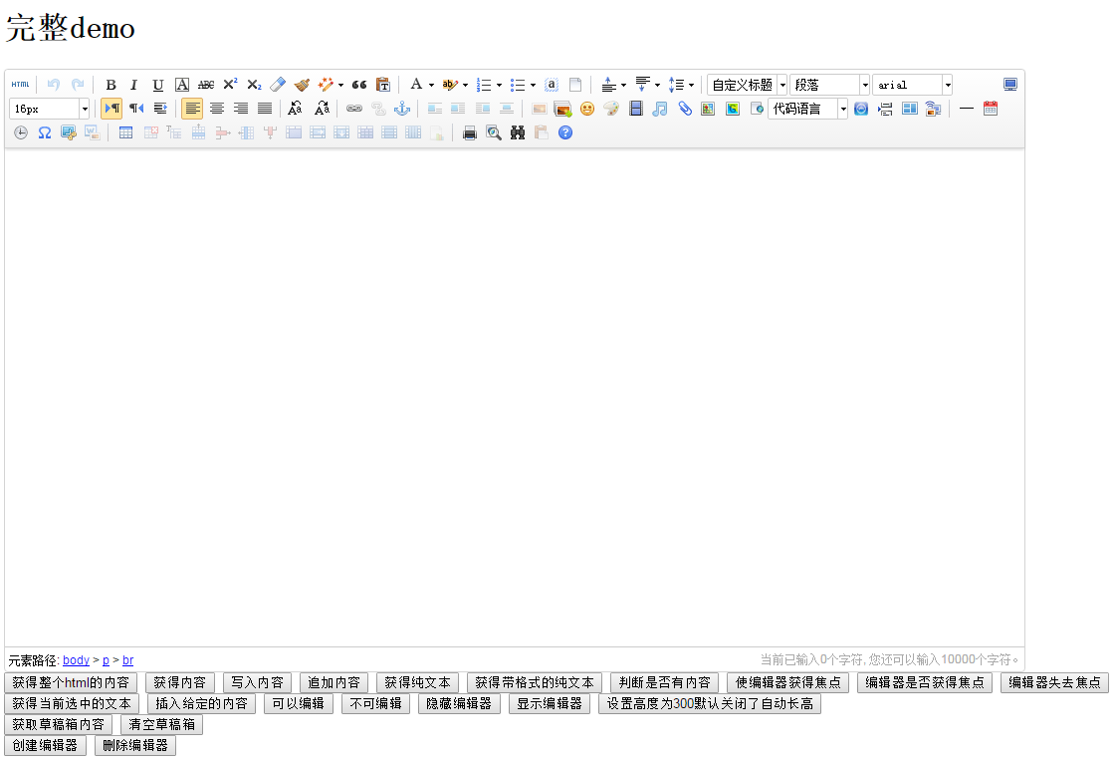
Task: Open the help question mark icon
Action: 565,132
